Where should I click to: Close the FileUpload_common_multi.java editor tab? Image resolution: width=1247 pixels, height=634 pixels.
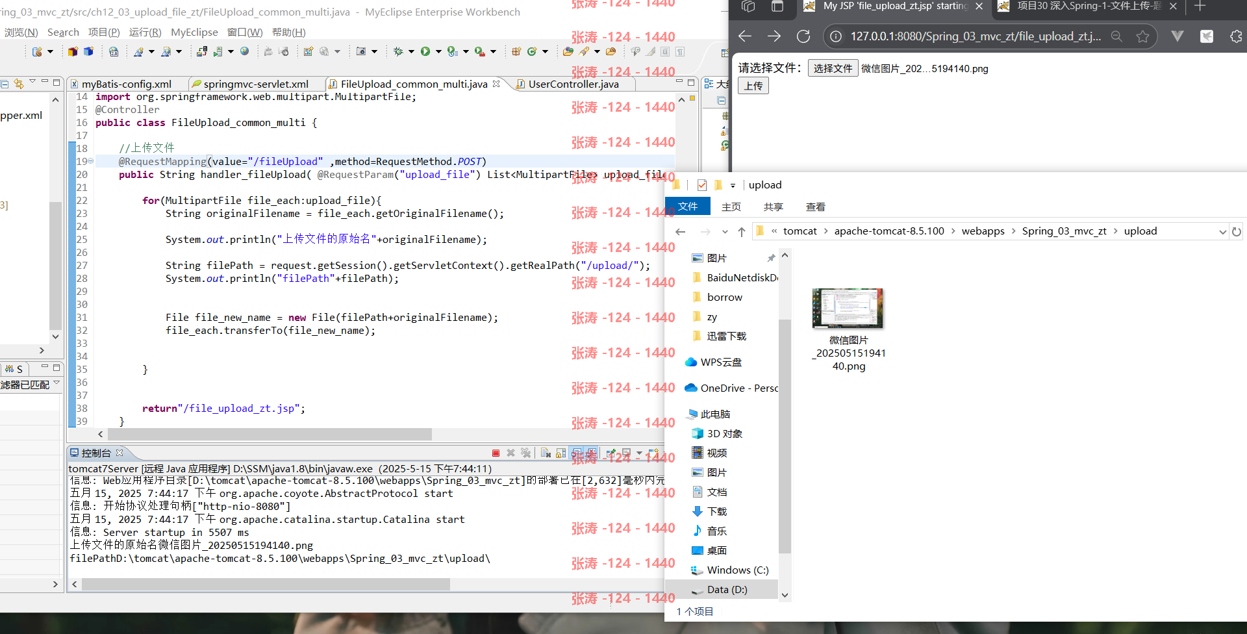[496, 84]
